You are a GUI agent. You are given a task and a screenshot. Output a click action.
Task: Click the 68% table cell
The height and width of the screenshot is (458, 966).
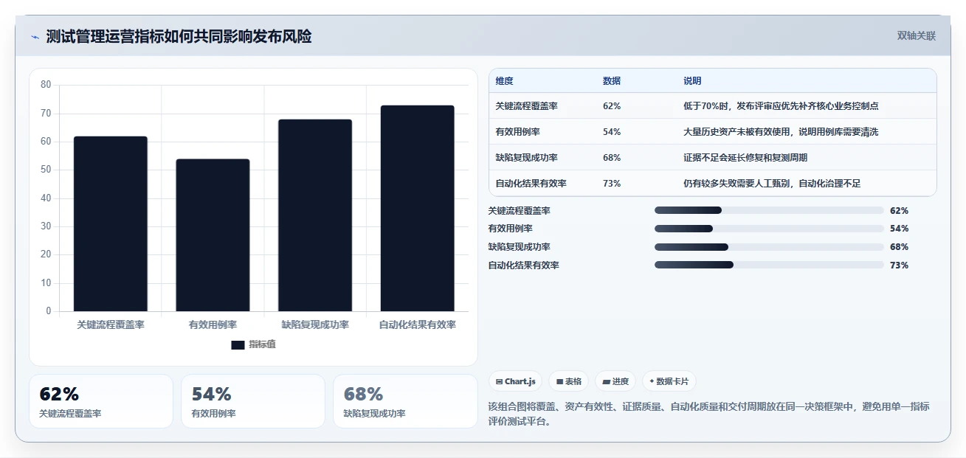612,157
